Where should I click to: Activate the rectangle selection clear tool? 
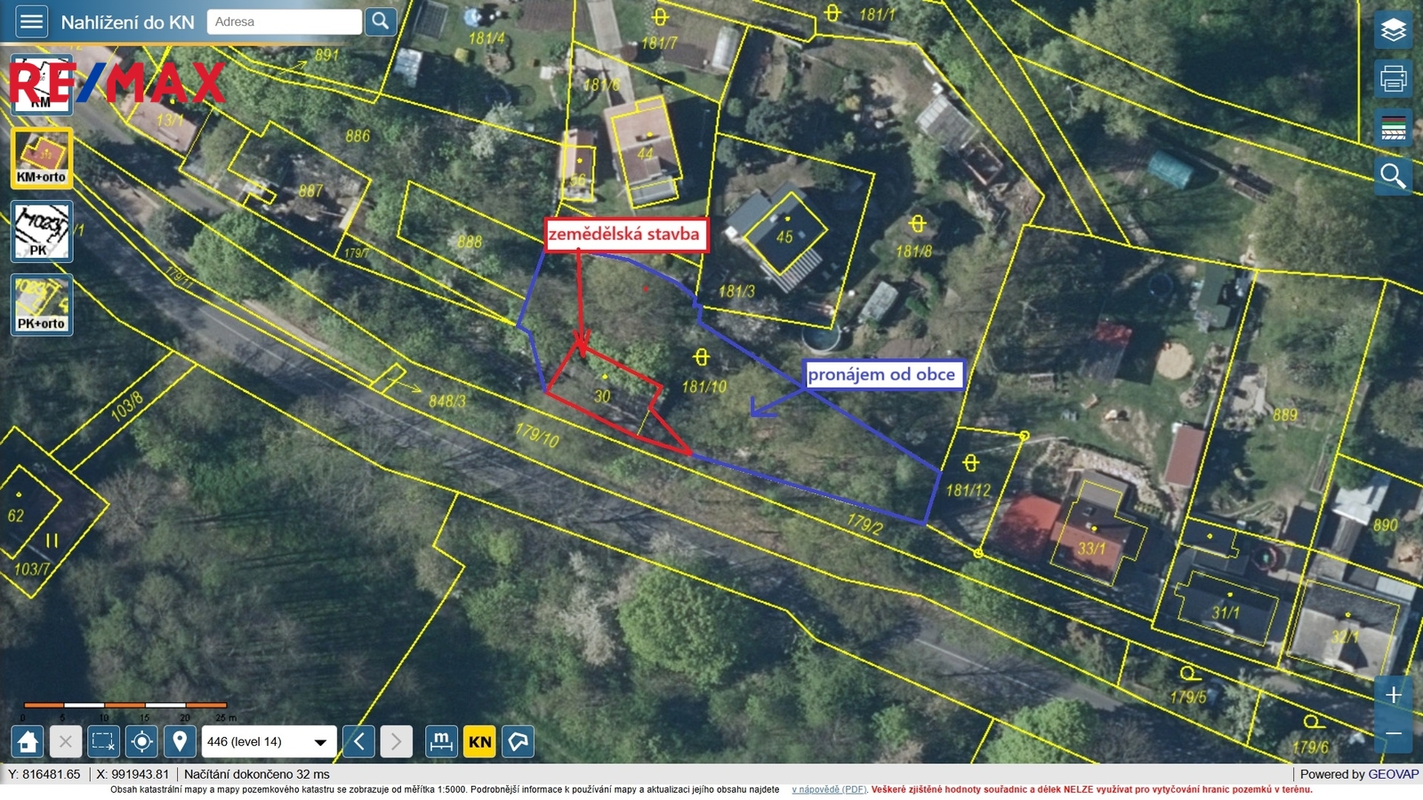click(x=103, y=741)
